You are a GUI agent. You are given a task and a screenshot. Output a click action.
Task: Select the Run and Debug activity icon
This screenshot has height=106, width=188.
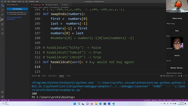coord(2,19)
